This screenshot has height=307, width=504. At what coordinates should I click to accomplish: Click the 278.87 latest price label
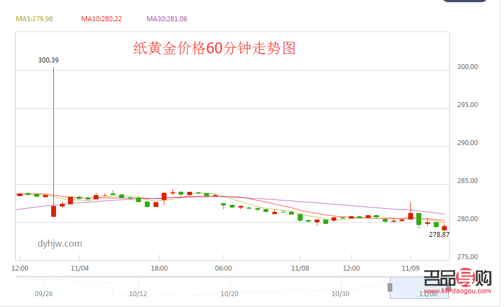pos(439,235)
